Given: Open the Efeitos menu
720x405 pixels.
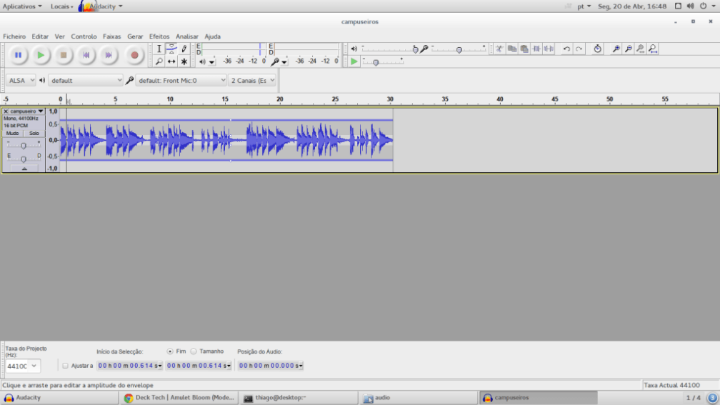Looking at the screenshot, I should point(159,36).
